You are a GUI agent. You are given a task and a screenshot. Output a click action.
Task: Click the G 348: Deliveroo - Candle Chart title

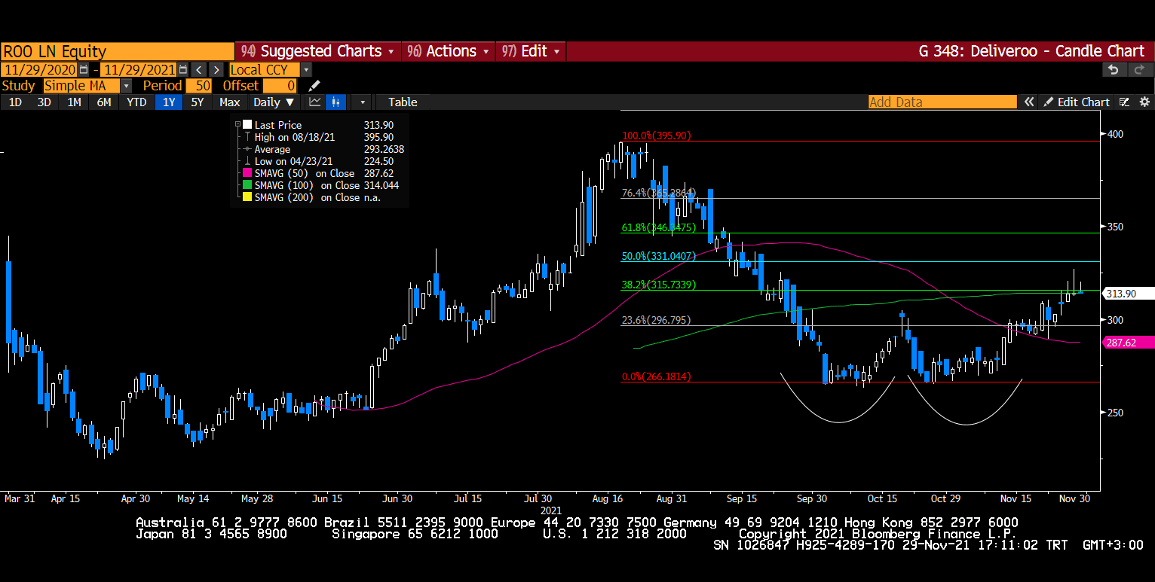click(x=1031, y=51)
